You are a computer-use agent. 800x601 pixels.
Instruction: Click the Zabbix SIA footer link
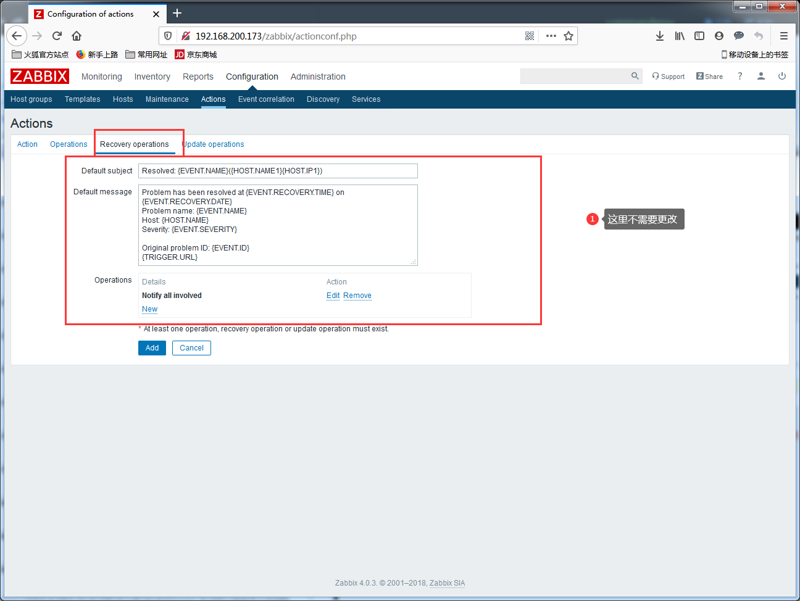pyautogui.click(x=447, y=583)
